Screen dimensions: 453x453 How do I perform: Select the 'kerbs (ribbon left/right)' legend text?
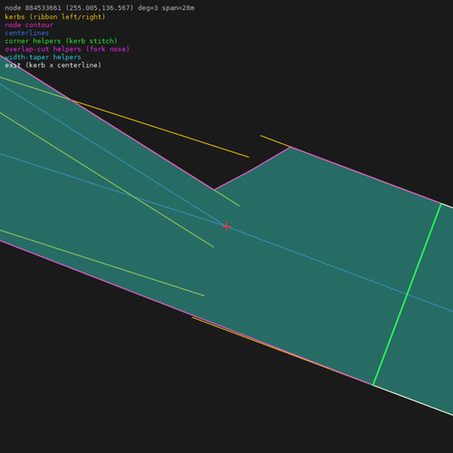click(55, 17)
